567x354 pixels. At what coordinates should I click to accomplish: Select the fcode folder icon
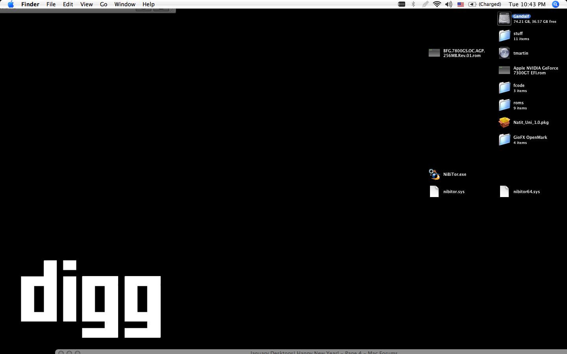(x=504, y=88)
